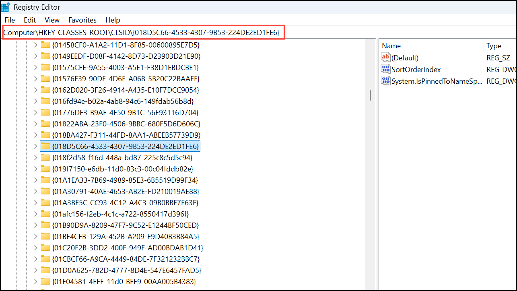The width and height of the screenshot is (517, 291).
Task: Click the folder icon of the selected 018D5C66 key
Action: coord(46,146)
